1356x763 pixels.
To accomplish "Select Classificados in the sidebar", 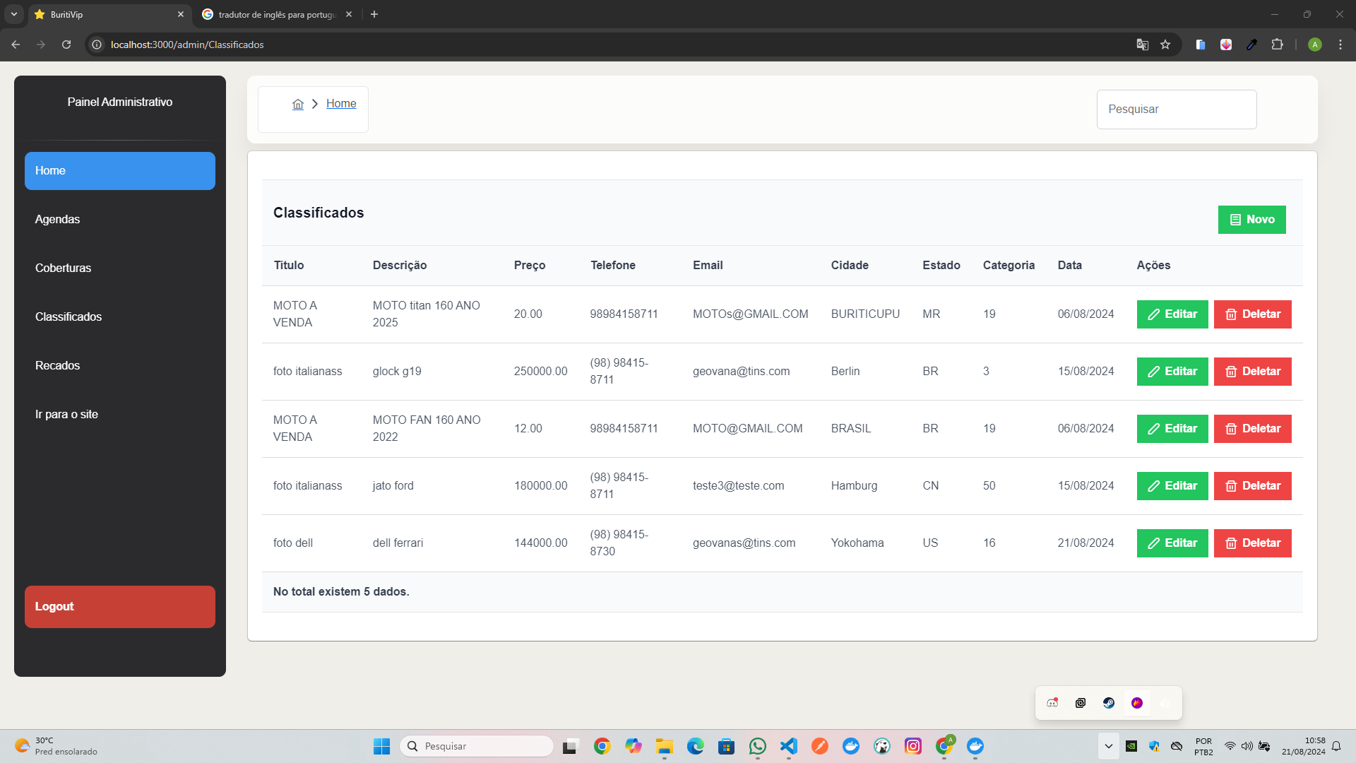I will (69, 317).
